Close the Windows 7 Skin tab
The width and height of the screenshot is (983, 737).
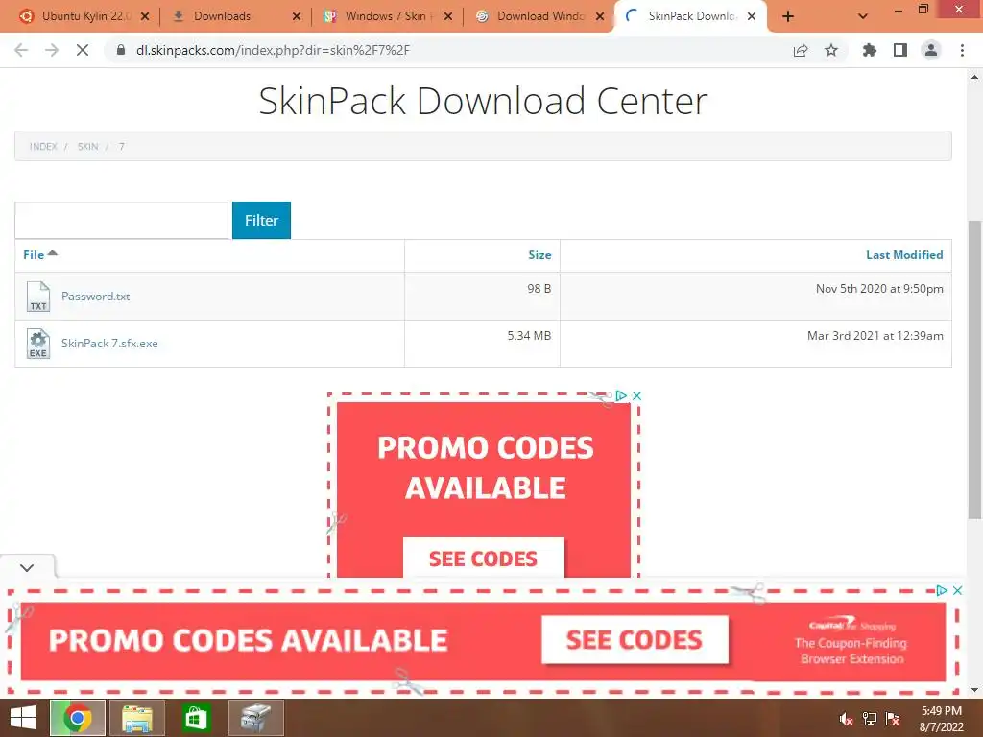point(448,16)
